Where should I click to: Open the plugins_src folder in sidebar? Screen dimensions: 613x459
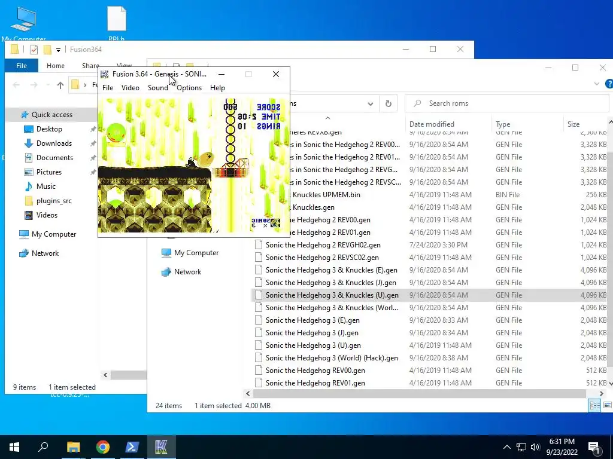[54, 201]
